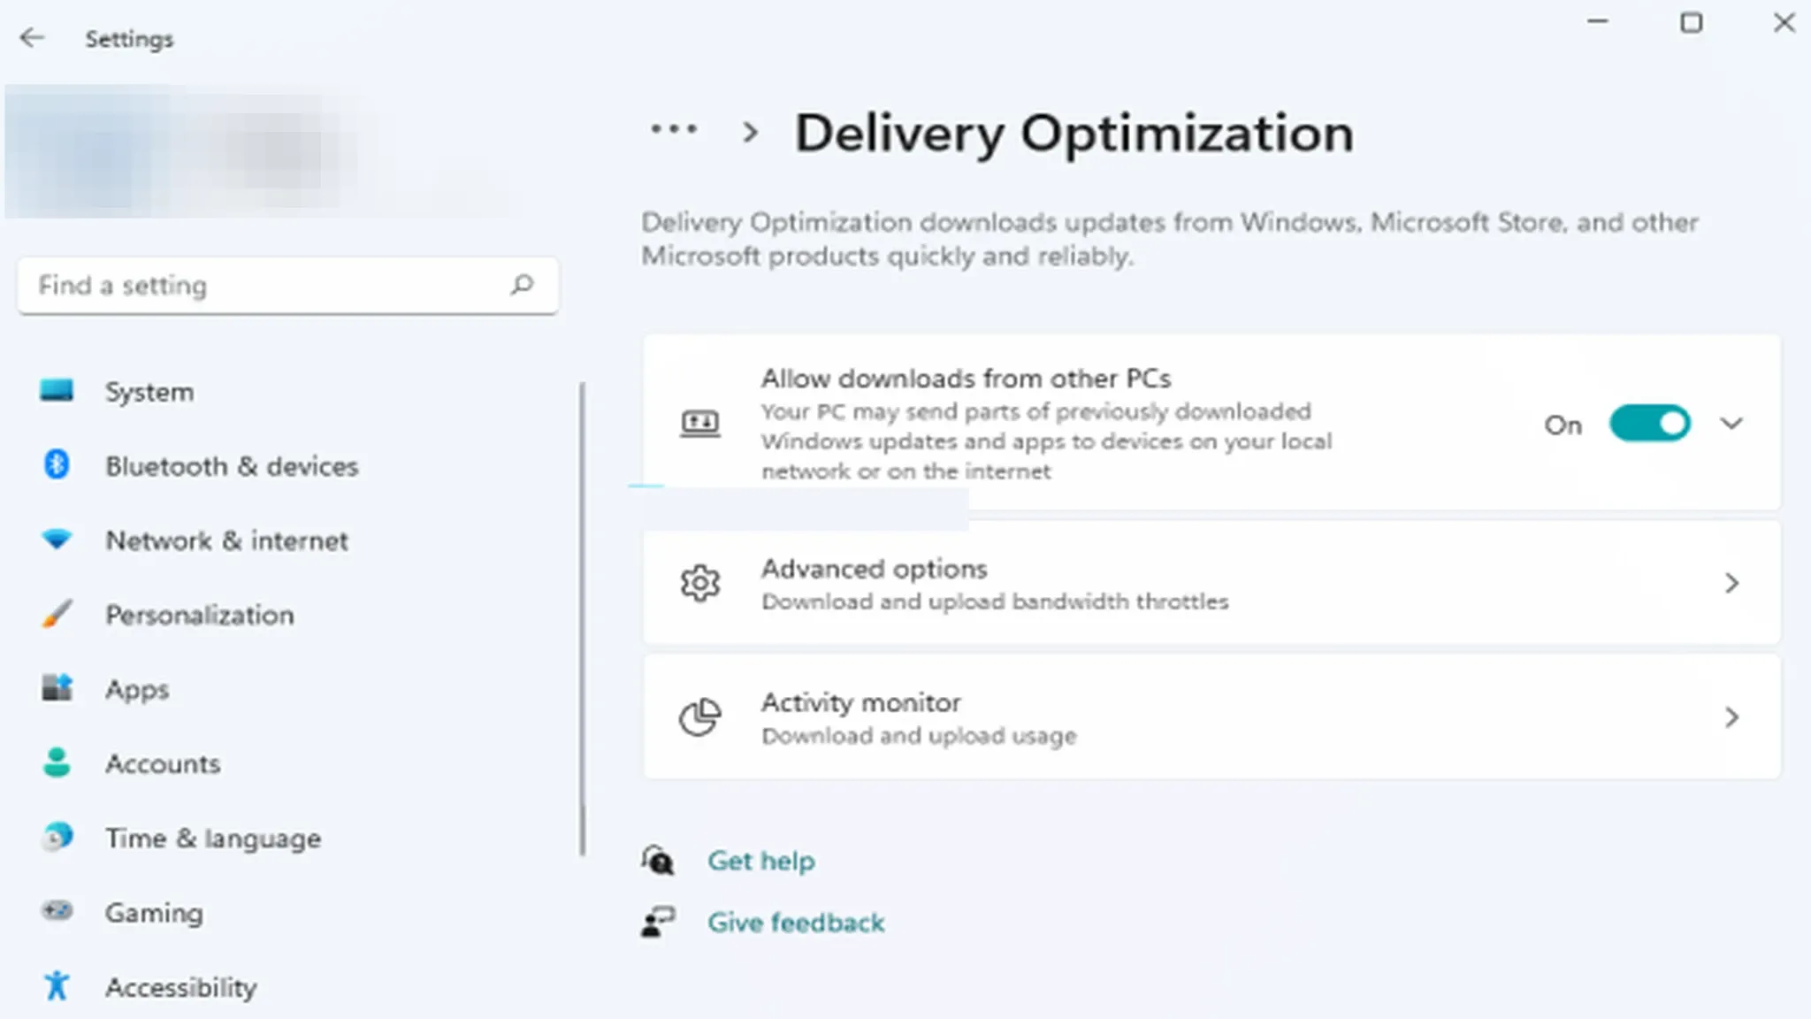Click the Activity monitor chevron arrow

[x=1731, y=717]
